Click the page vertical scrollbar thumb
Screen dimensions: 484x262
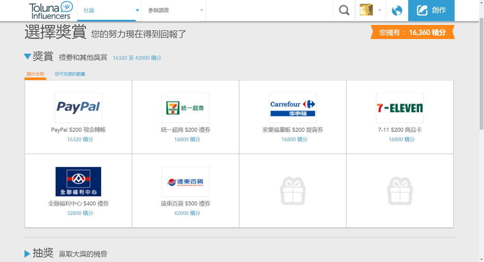point(481,74)
